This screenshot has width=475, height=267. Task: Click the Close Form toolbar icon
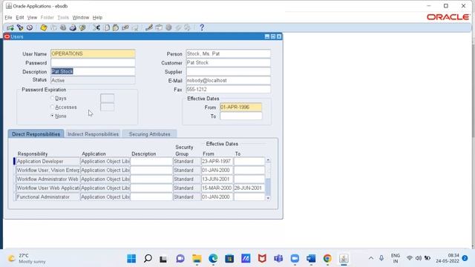click(x=82, y=28)
